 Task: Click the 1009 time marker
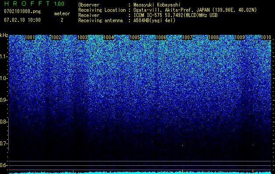coord(240,37)
